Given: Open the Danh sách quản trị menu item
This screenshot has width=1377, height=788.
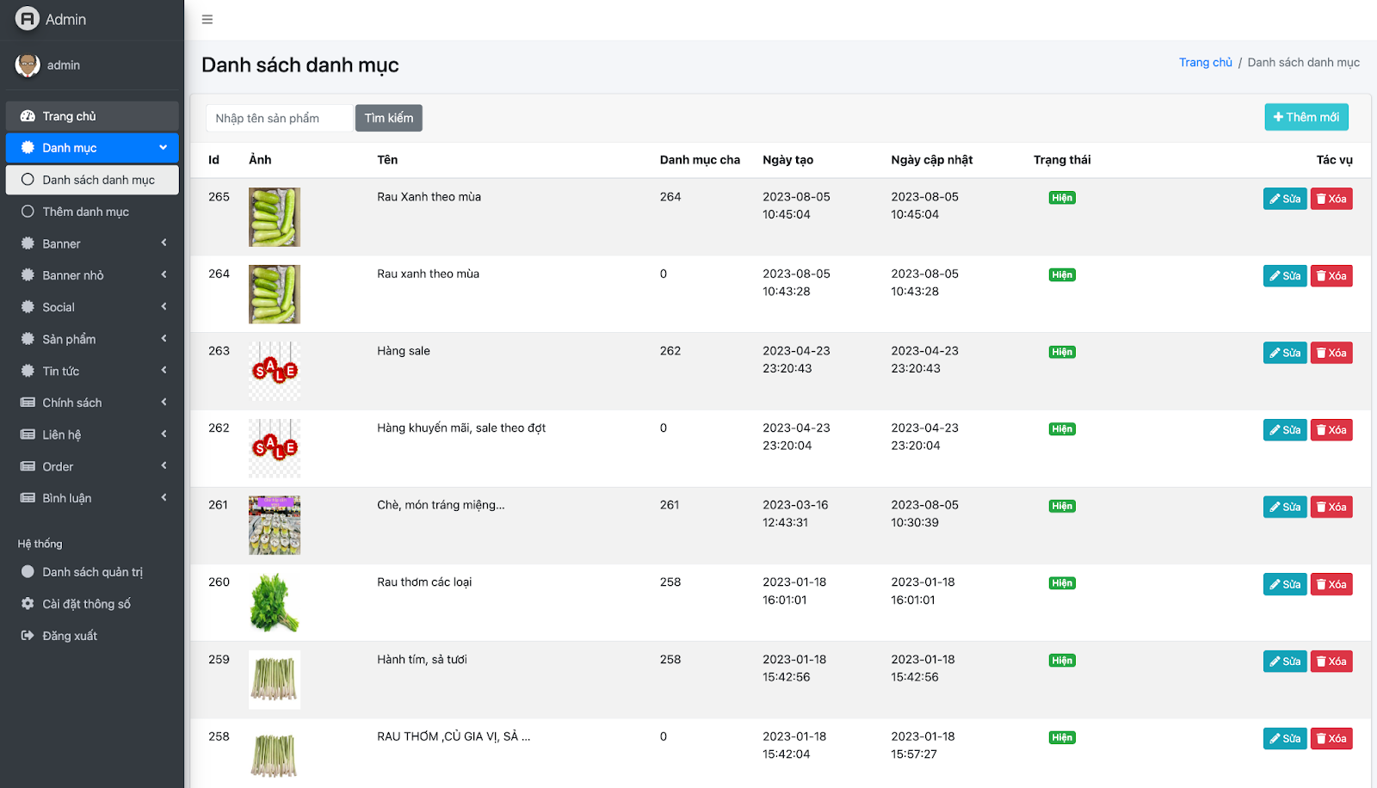Looking at the screenshot, I should [x=92, y=572].
